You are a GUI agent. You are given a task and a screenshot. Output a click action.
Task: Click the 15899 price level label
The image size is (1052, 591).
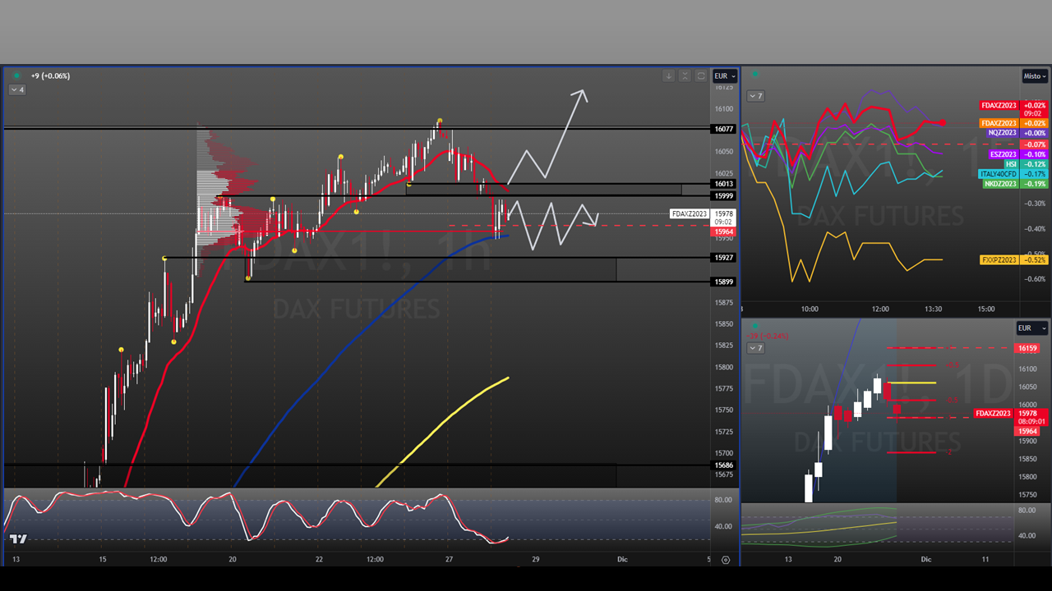click(x=724, y=282)
